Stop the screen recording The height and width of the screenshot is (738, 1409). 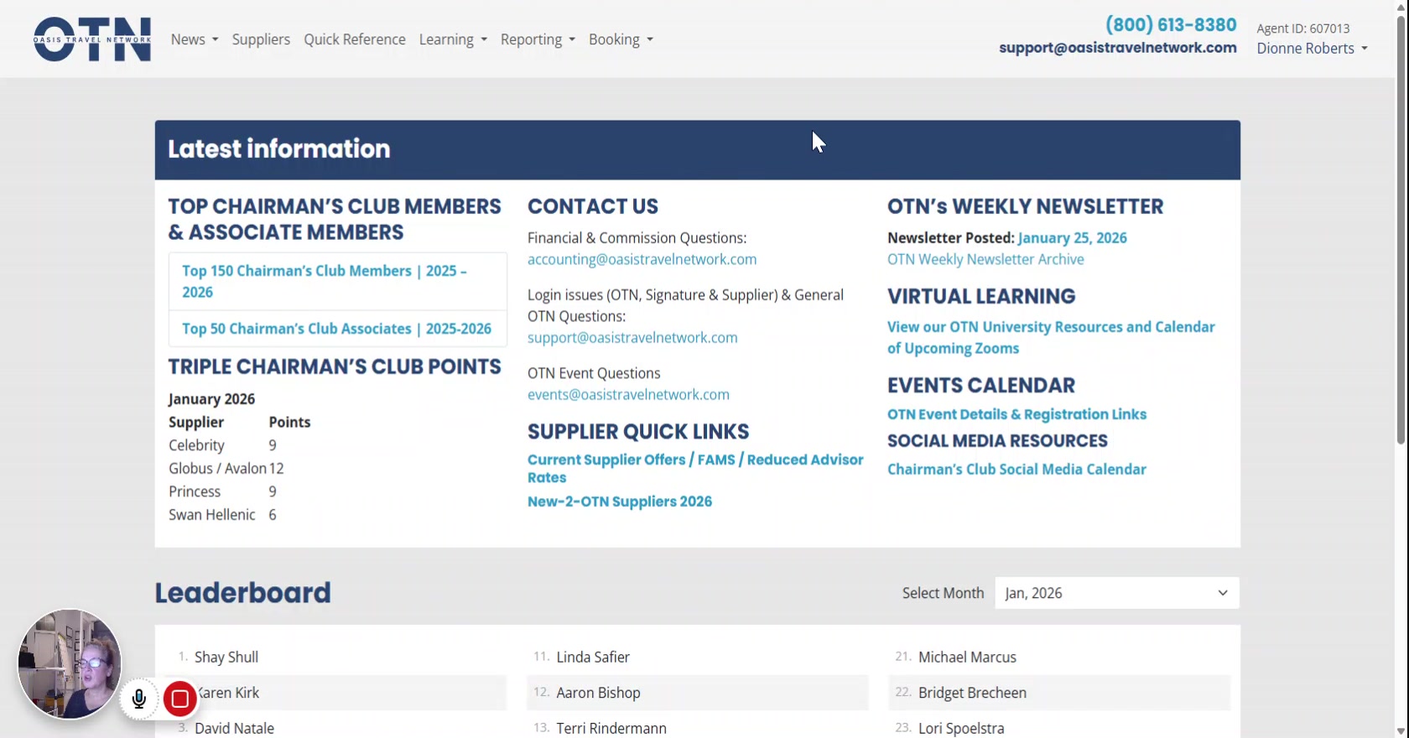pyautogui.click(x=179, y=699)
